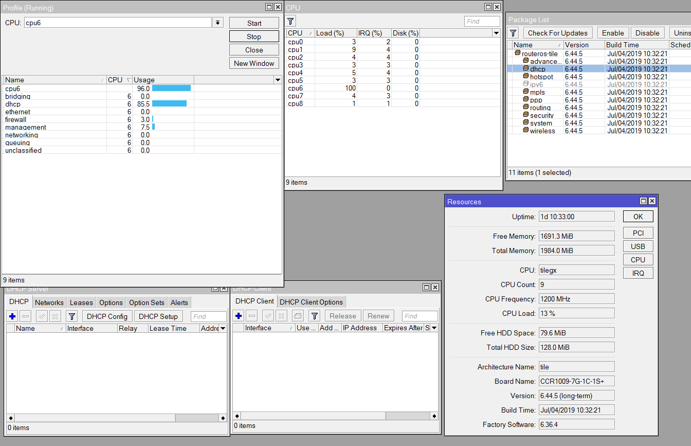Open the filter funnel in Package List window
This screenshot has width=691, height=446.
[x=513, y=33]
